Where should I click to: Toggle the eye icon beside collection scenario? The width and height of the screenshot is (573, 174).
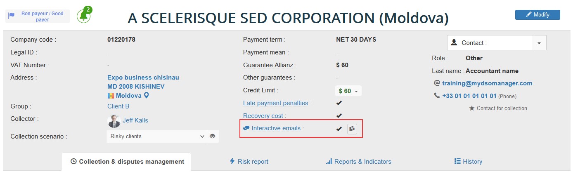tap(213, 136)
